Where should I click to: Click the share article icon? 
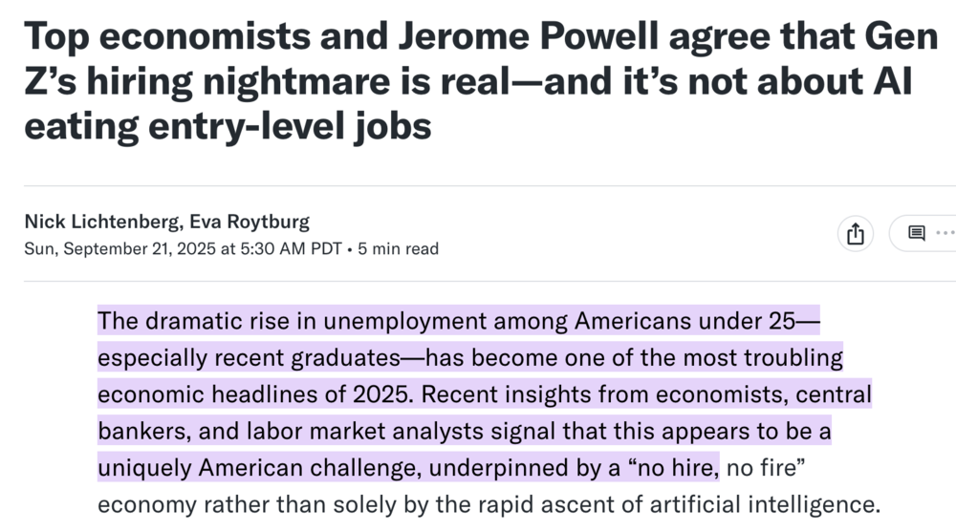pyautogui.click(x=855, y=234)
